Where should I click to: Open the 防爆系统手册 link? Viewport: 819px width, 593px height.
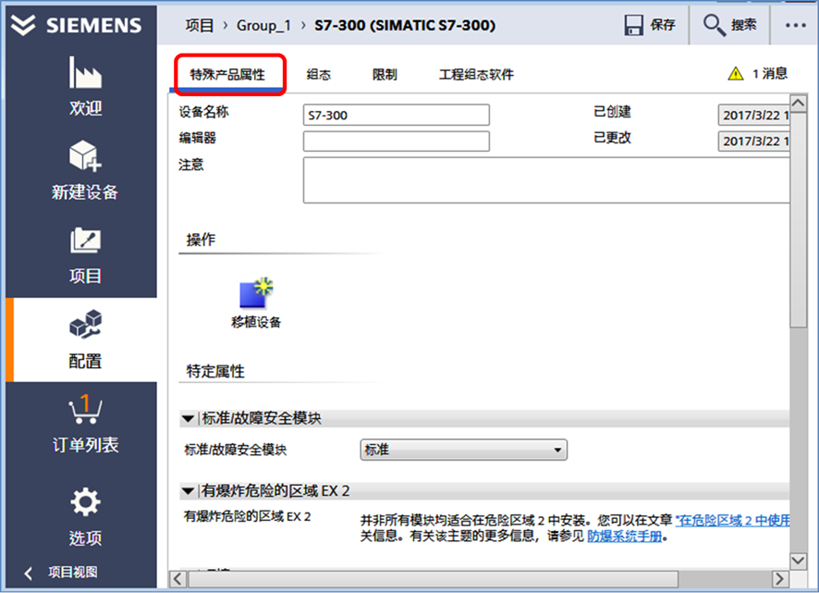click(625, 536)
